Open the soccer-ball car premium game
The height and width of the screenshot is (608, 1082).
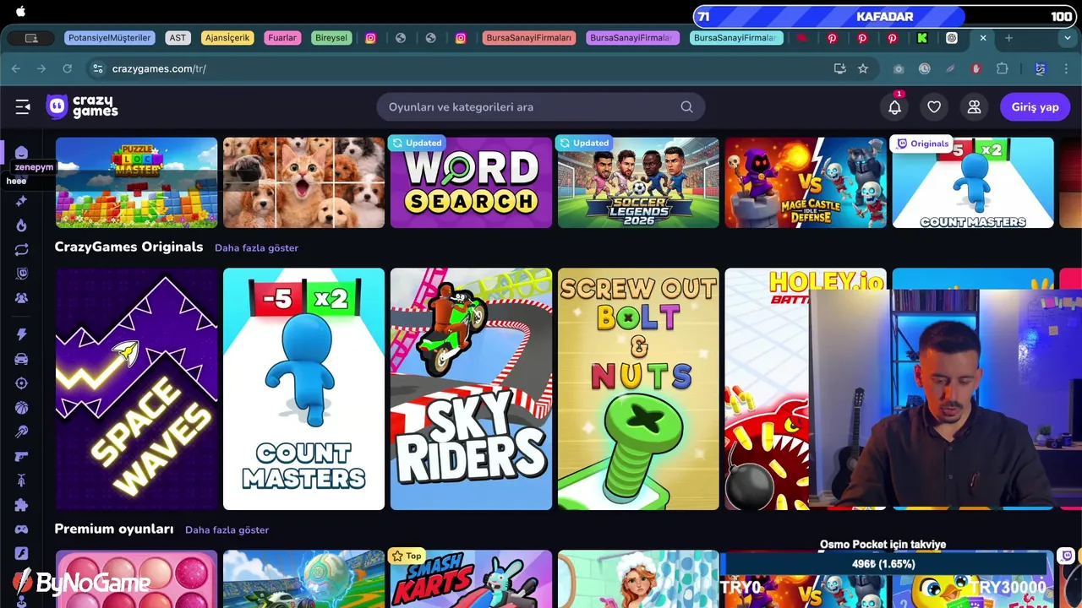coord(303,578)
